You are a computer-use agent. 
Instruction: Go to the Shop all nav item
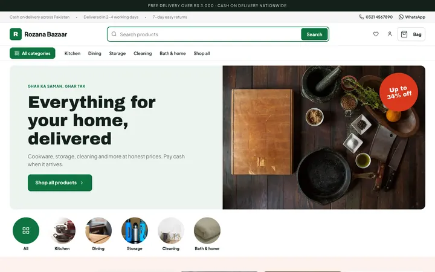click(x=202, y=53)
